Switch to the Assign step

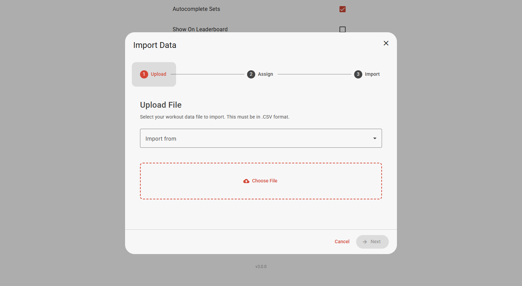pyautogui.click(x=265, y=74)
